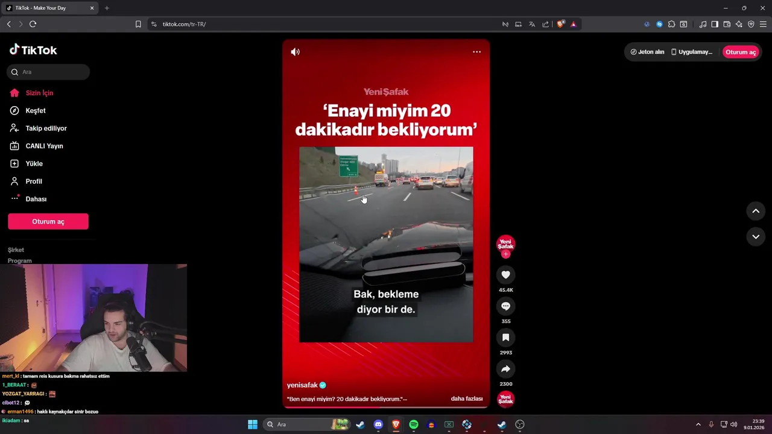Share the video with the arrow icon
Screen dimensions: 772x434
(505, 369)
